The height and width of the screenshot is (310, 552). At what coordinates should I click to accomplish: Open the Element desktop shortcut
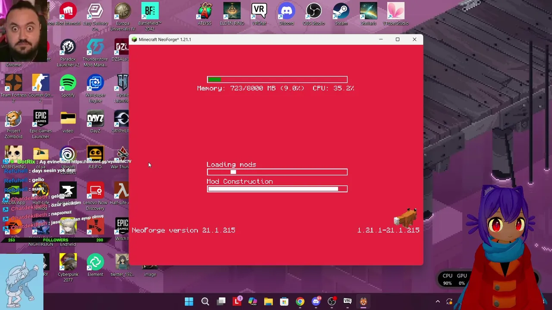pyautogui.click(x=95, y=265)
